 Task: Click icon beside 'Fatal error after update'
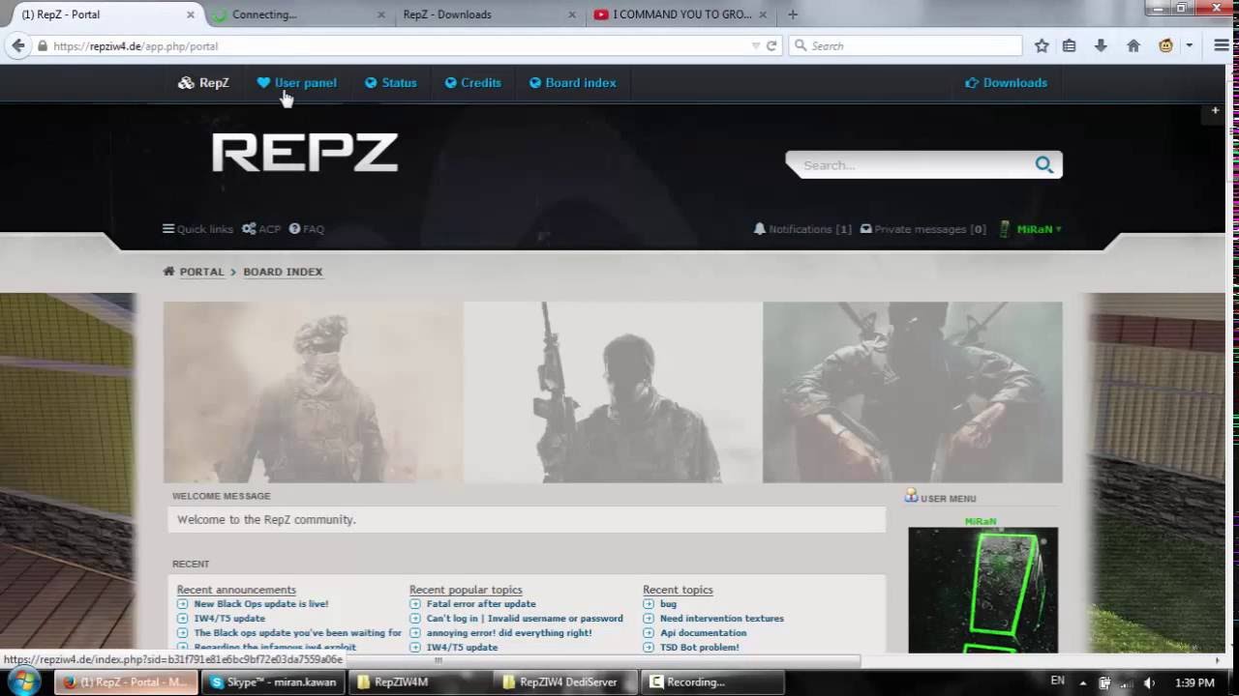pos(415,604)
